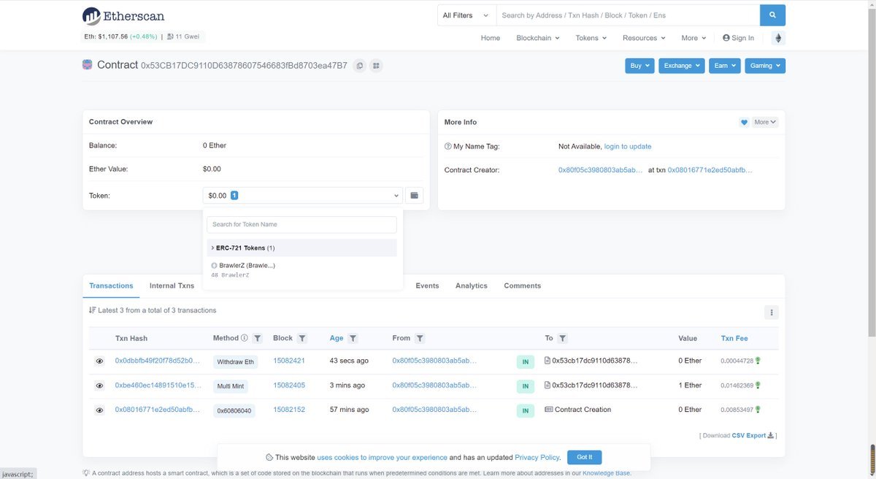Show the contract address QR code
The height and width of the screenshot is (479, 876).
(376, 66)
